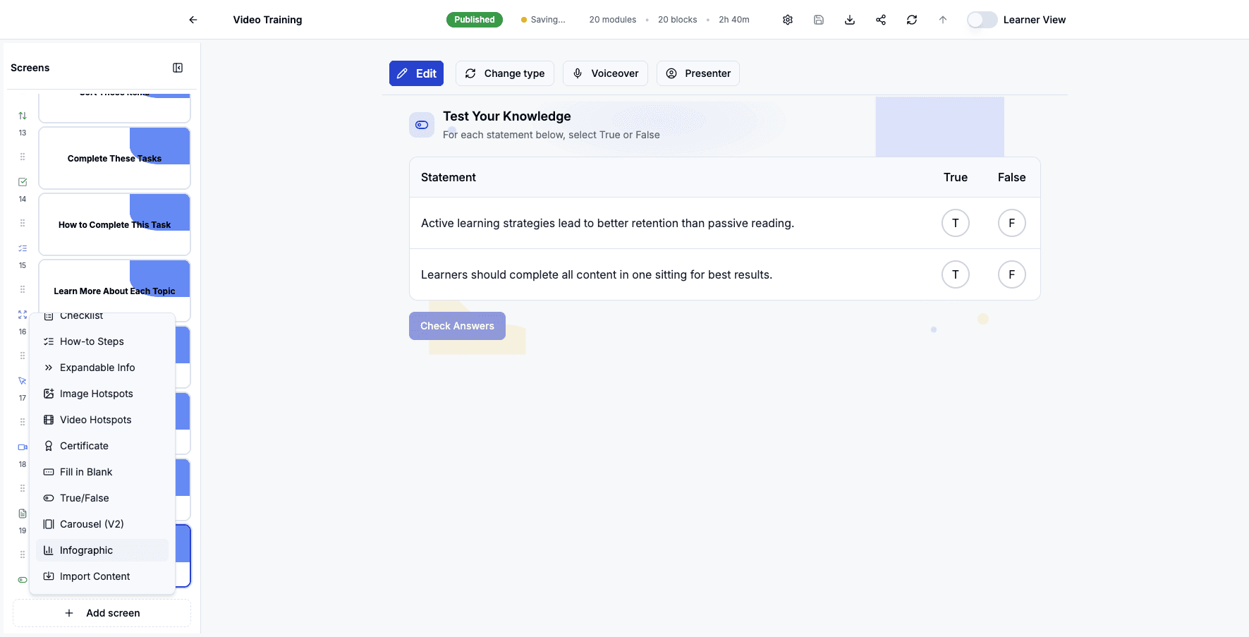Click drag handle beside screen 16
The height and width of the screenshot is (637, 1249).
(x=23, y=356)
